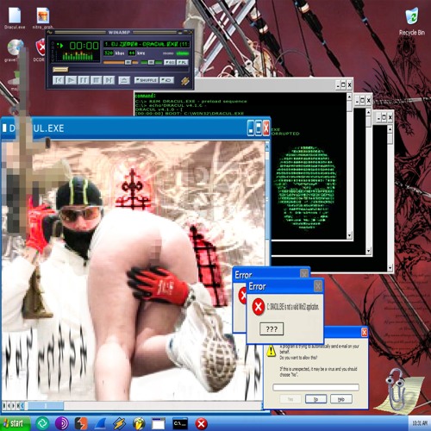Click the "command:" text line
The image size is (431, 431).
(x=145, y=96)
